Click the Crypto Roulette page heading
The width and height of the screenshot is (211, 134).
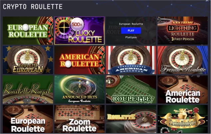(33, 7)
